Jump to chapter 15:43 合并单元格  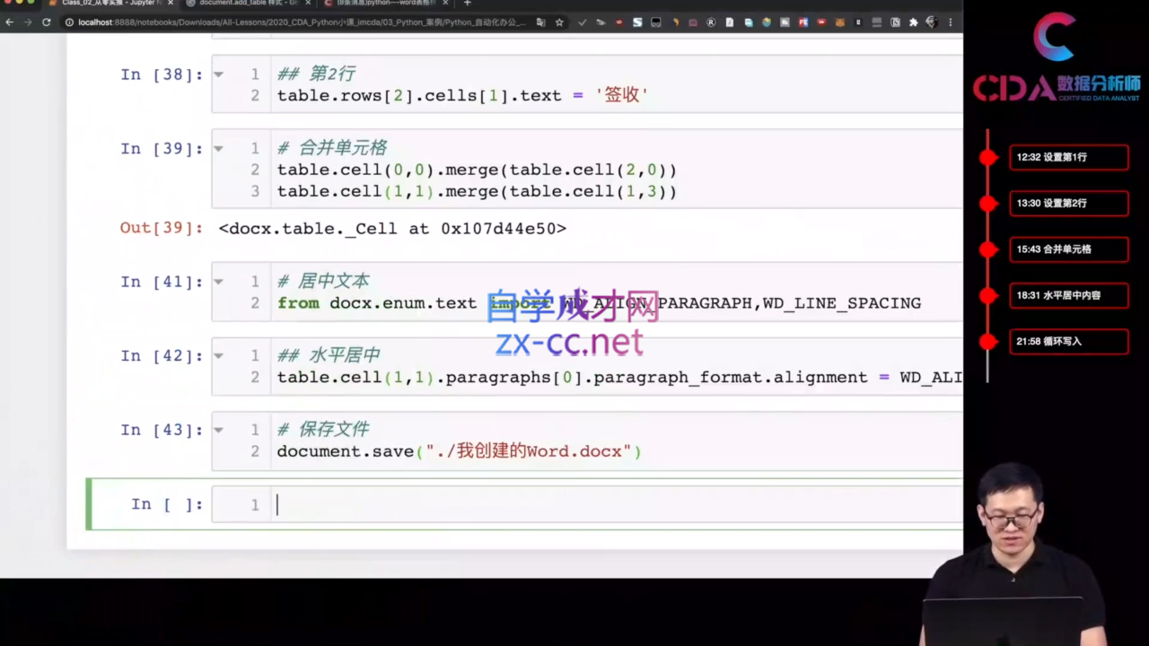pos(1068,249)
